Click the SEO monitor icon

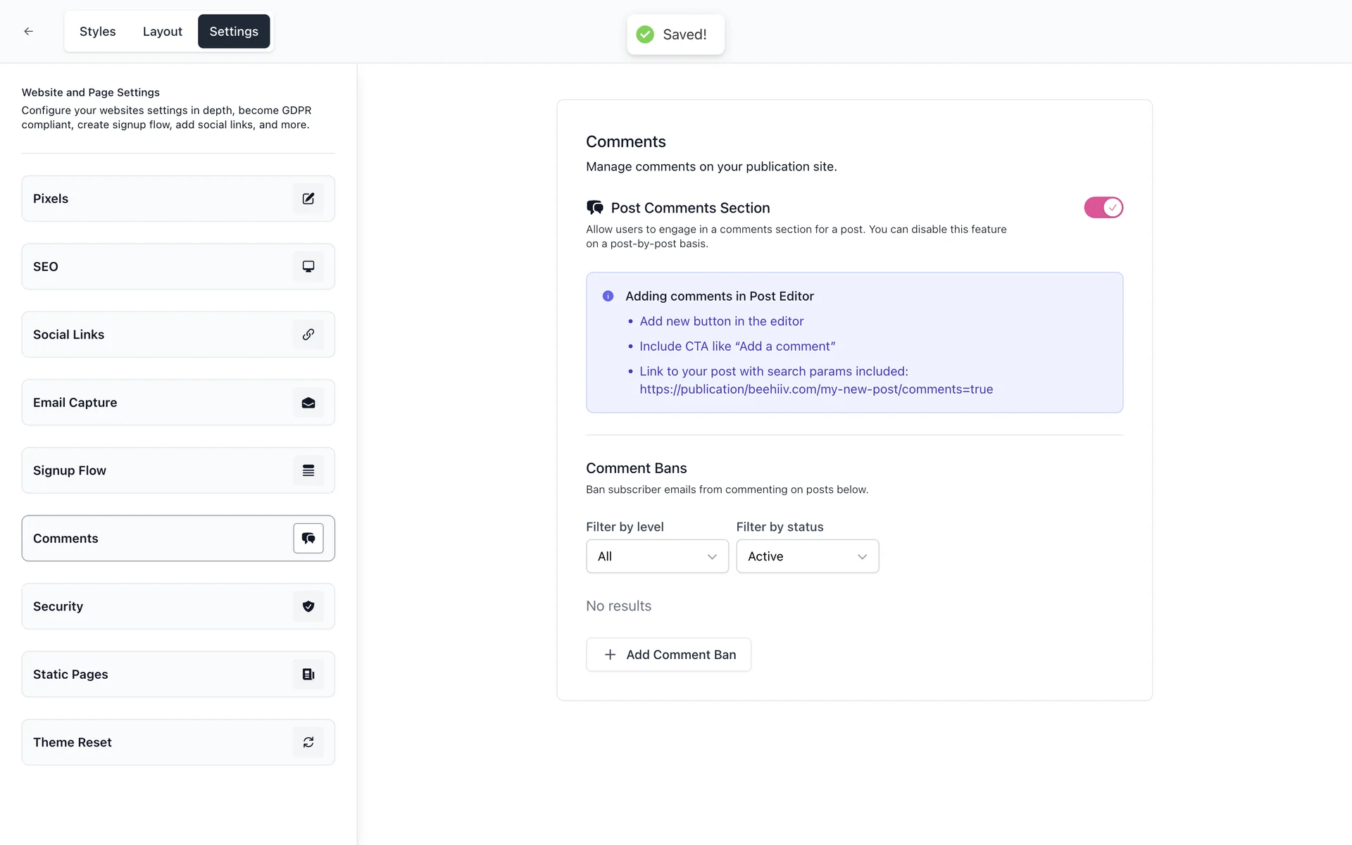(x=308, y=266)
